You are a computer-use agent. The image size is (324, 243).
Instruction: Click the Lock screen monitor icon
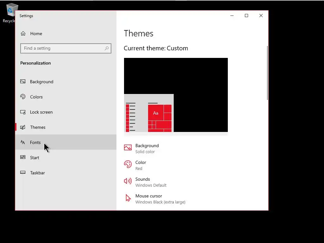(x=23, y=112)
